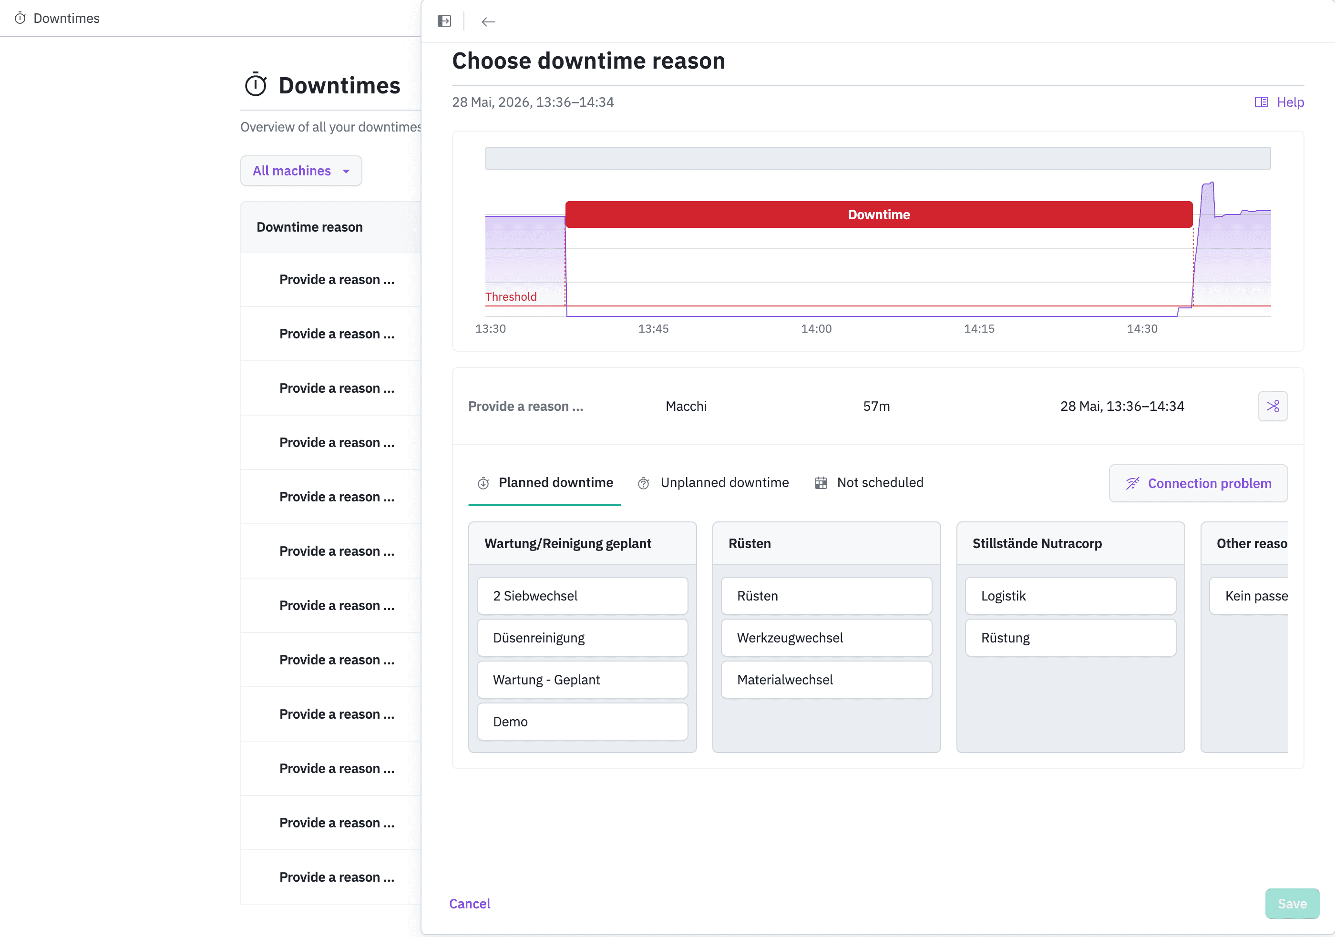
Task: Click the Downtimes stopwatch icon in breadcrumb
Action: pos(21,18)
